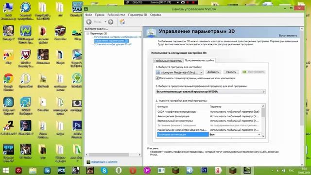Click the Windows Start button
Image resolution: width=311 pixels, height=175 pixels.
[5, 171]
